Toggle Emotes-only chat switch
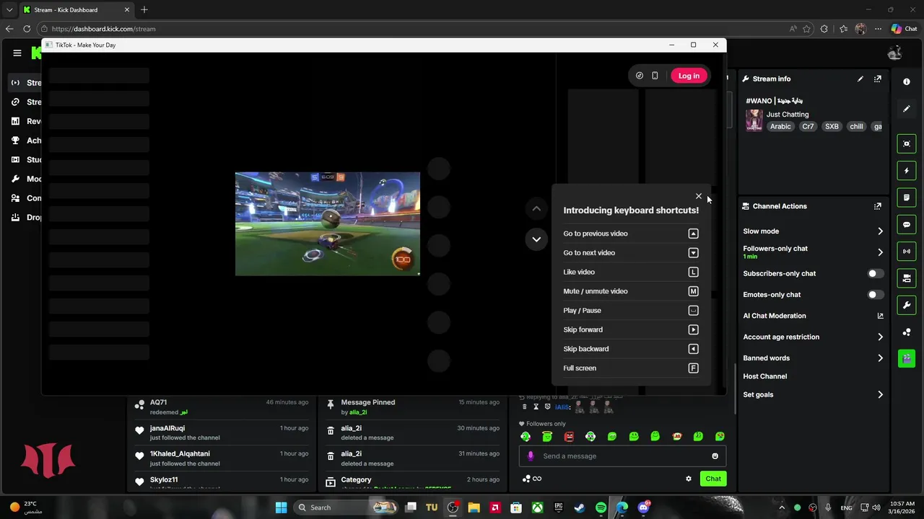 pos(875,295)
